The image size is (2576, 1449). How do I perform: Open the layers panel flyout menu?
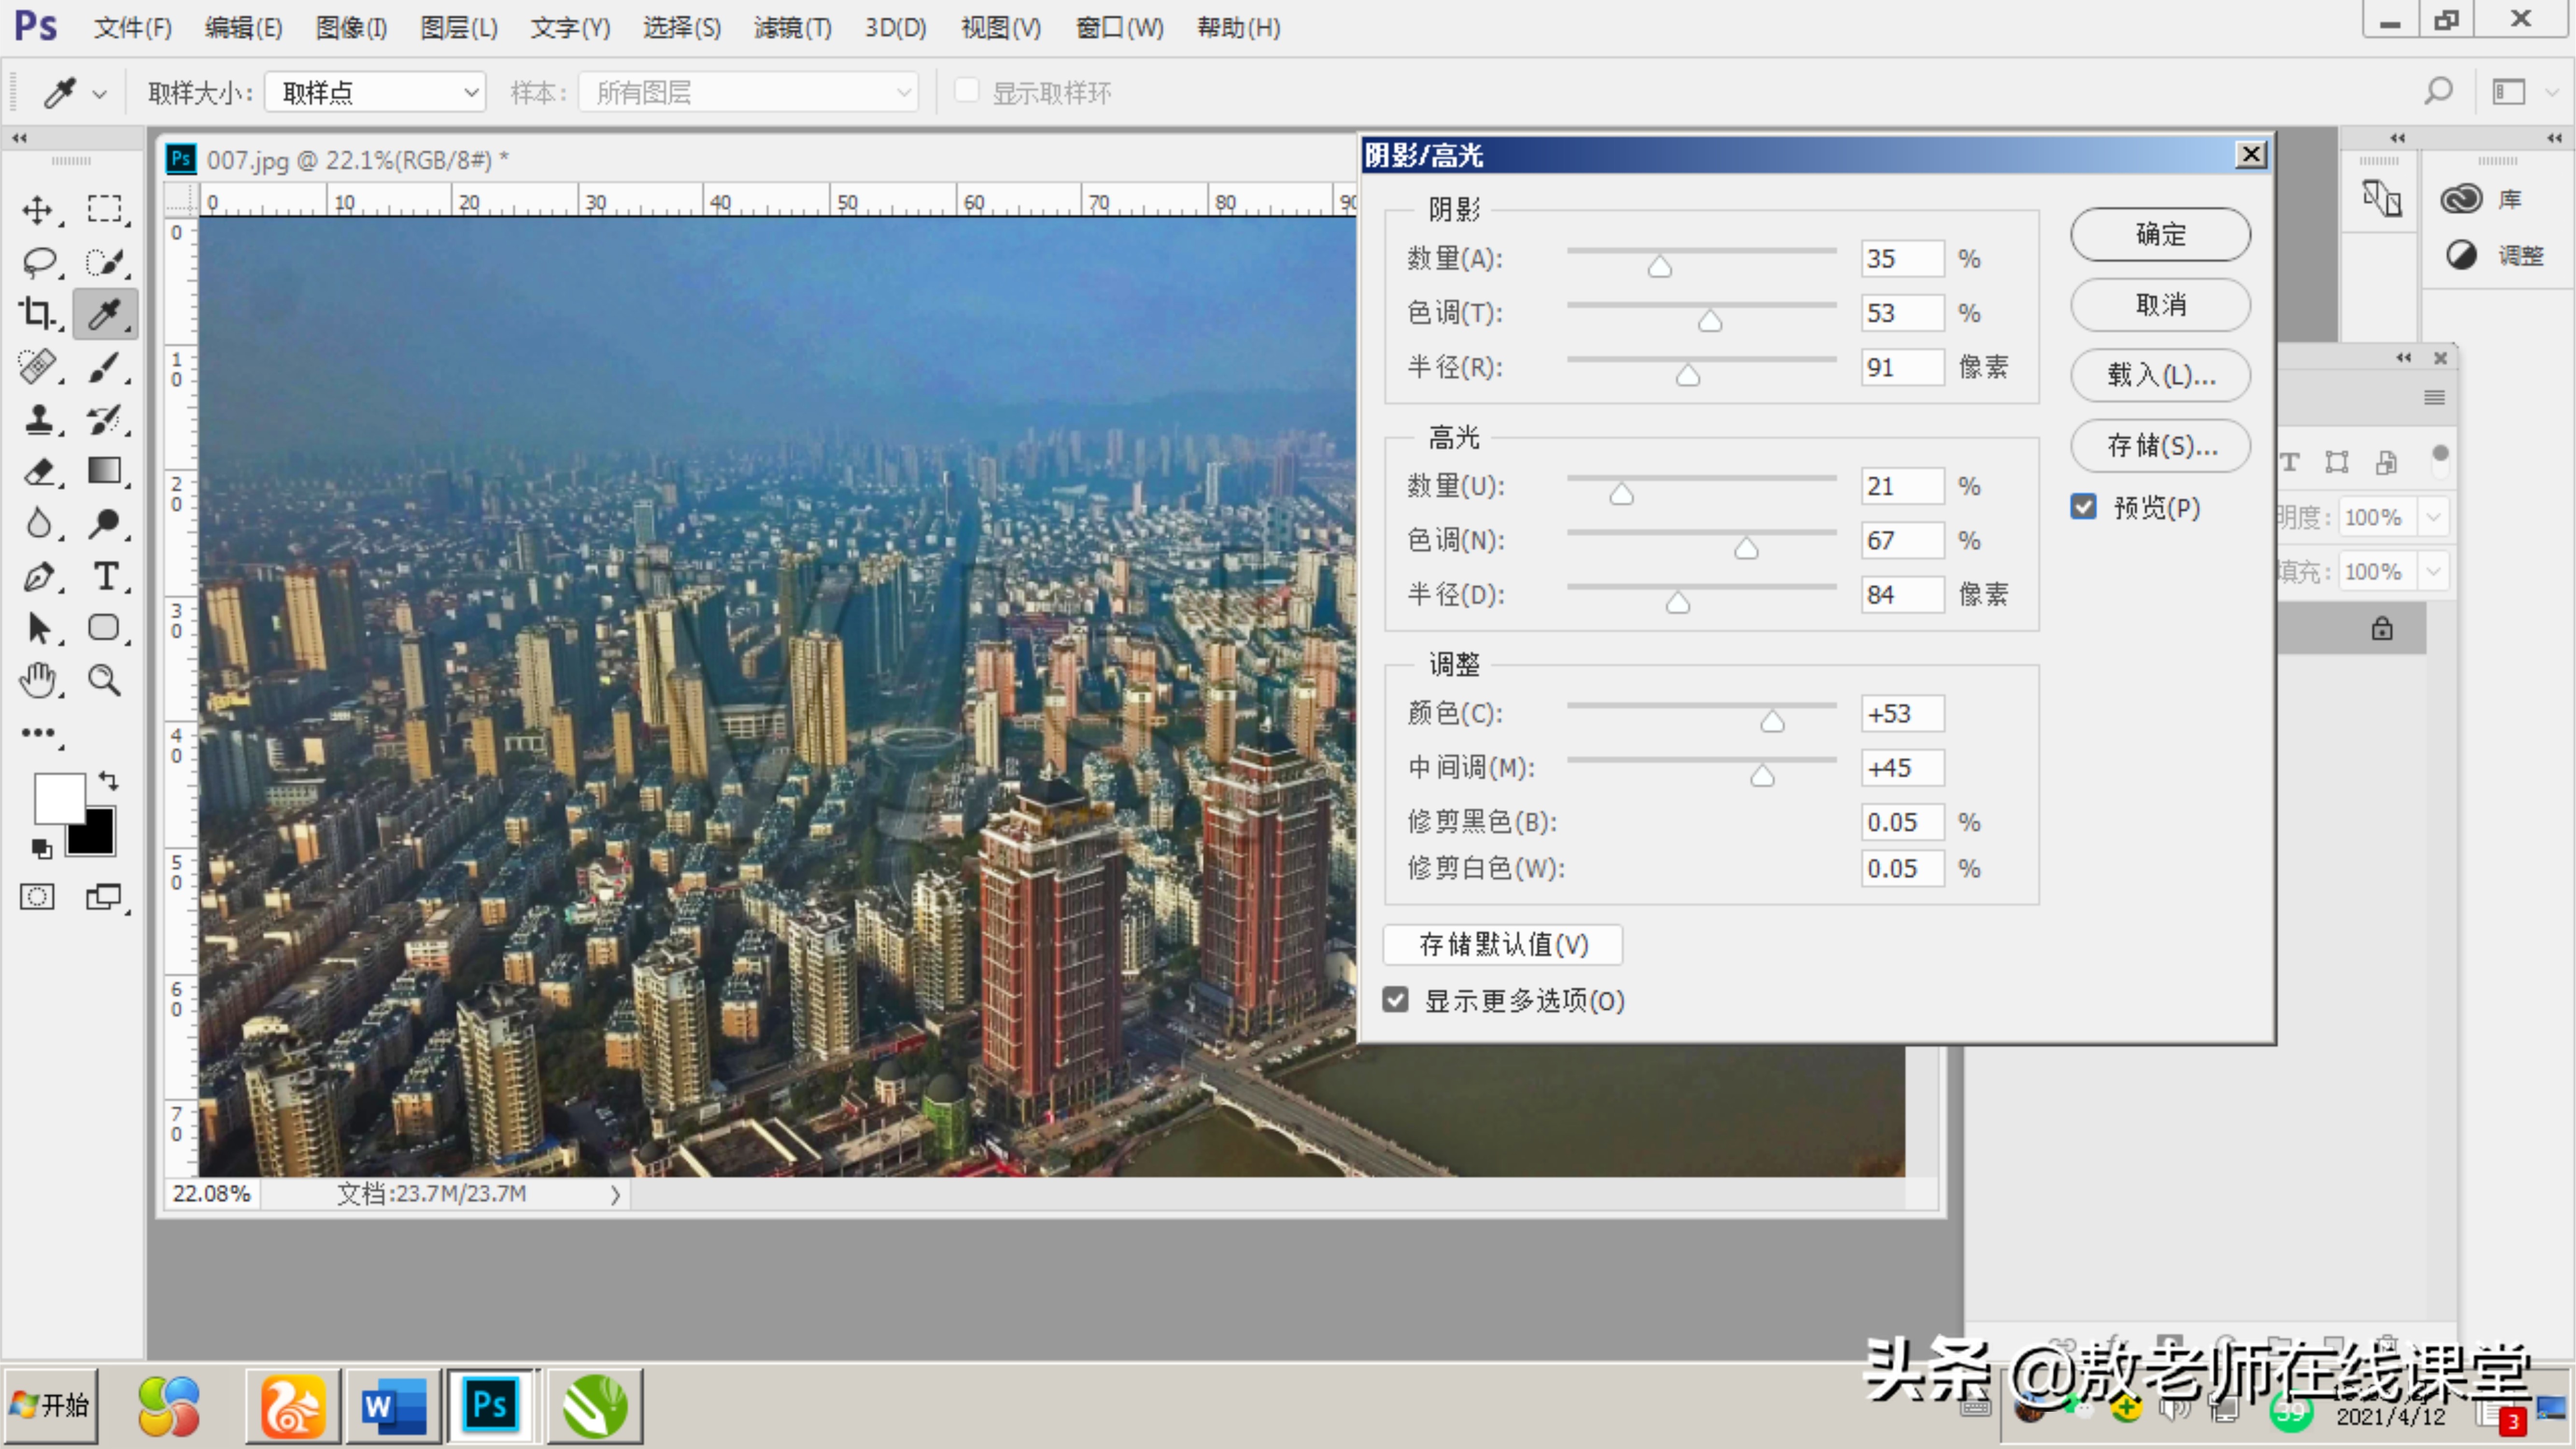(x=2435, y=398)
